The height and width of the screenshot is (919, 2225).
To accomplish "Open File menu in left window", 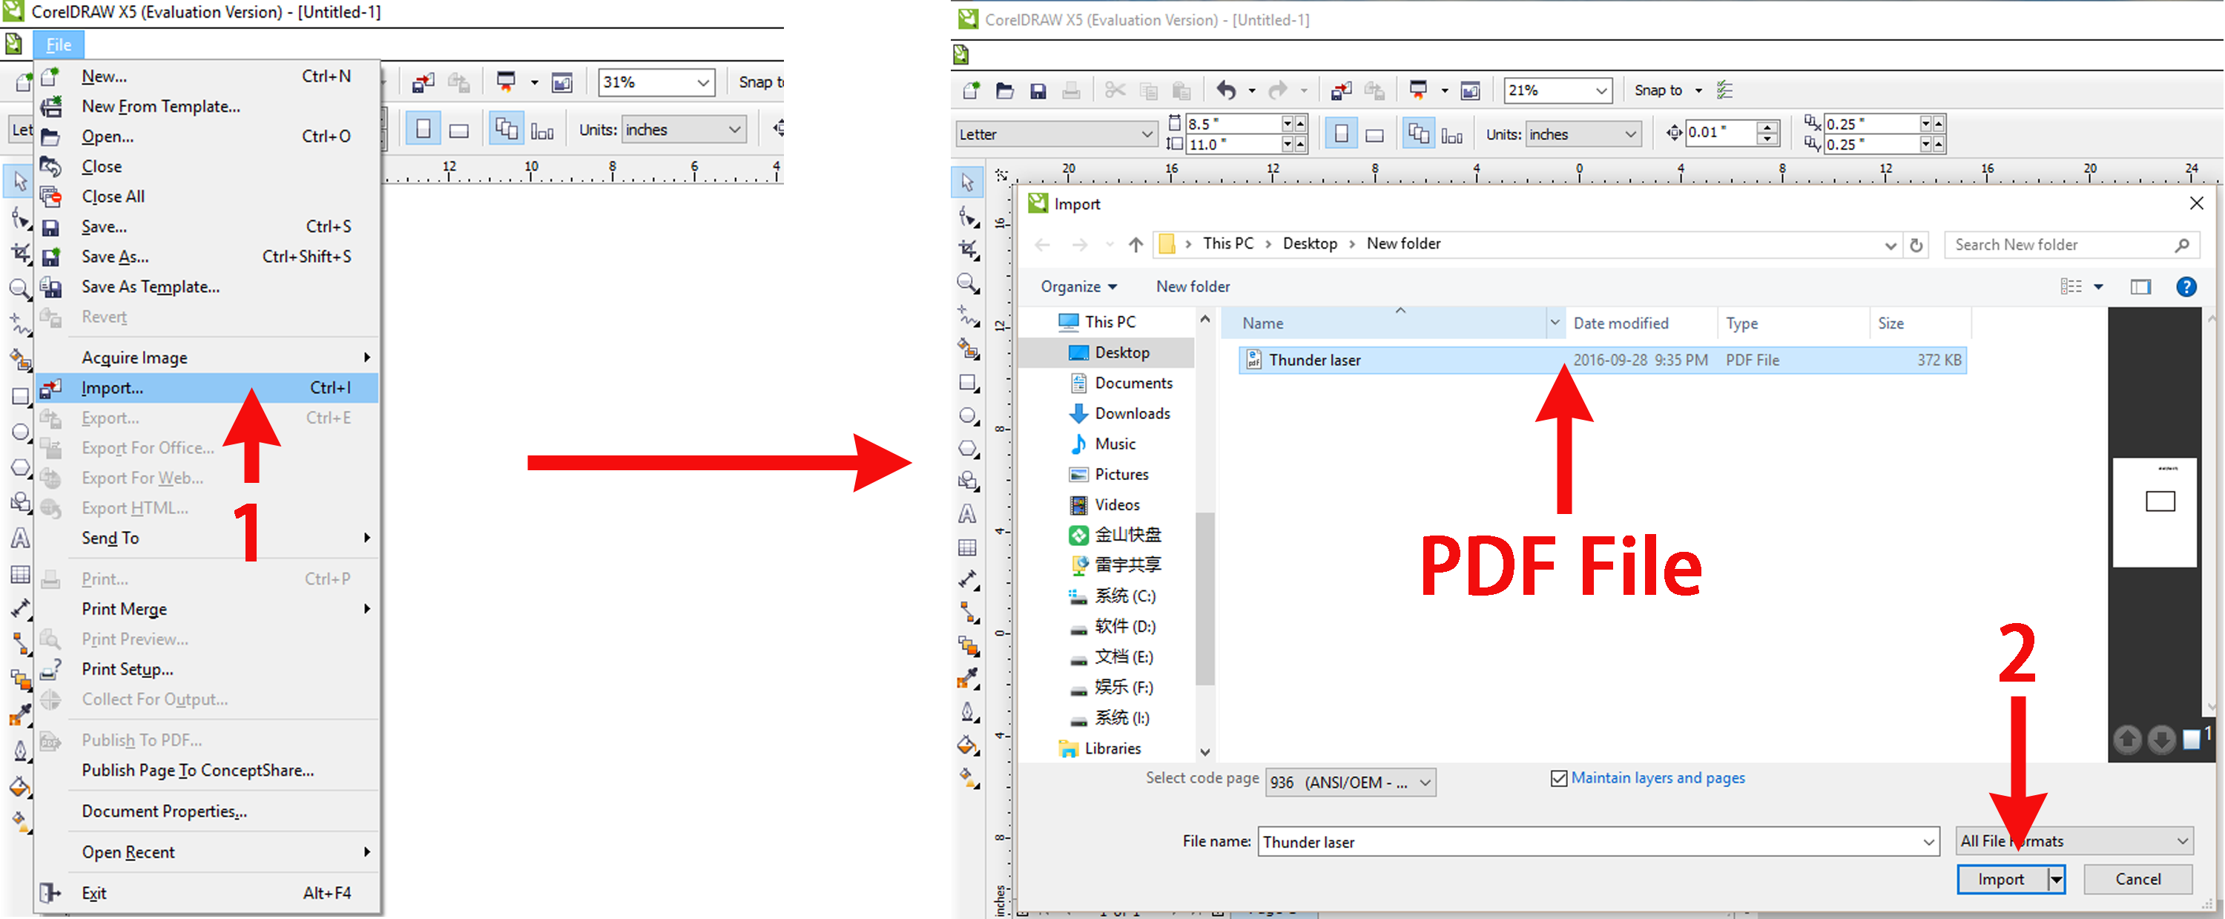I will tap(58, 45).
